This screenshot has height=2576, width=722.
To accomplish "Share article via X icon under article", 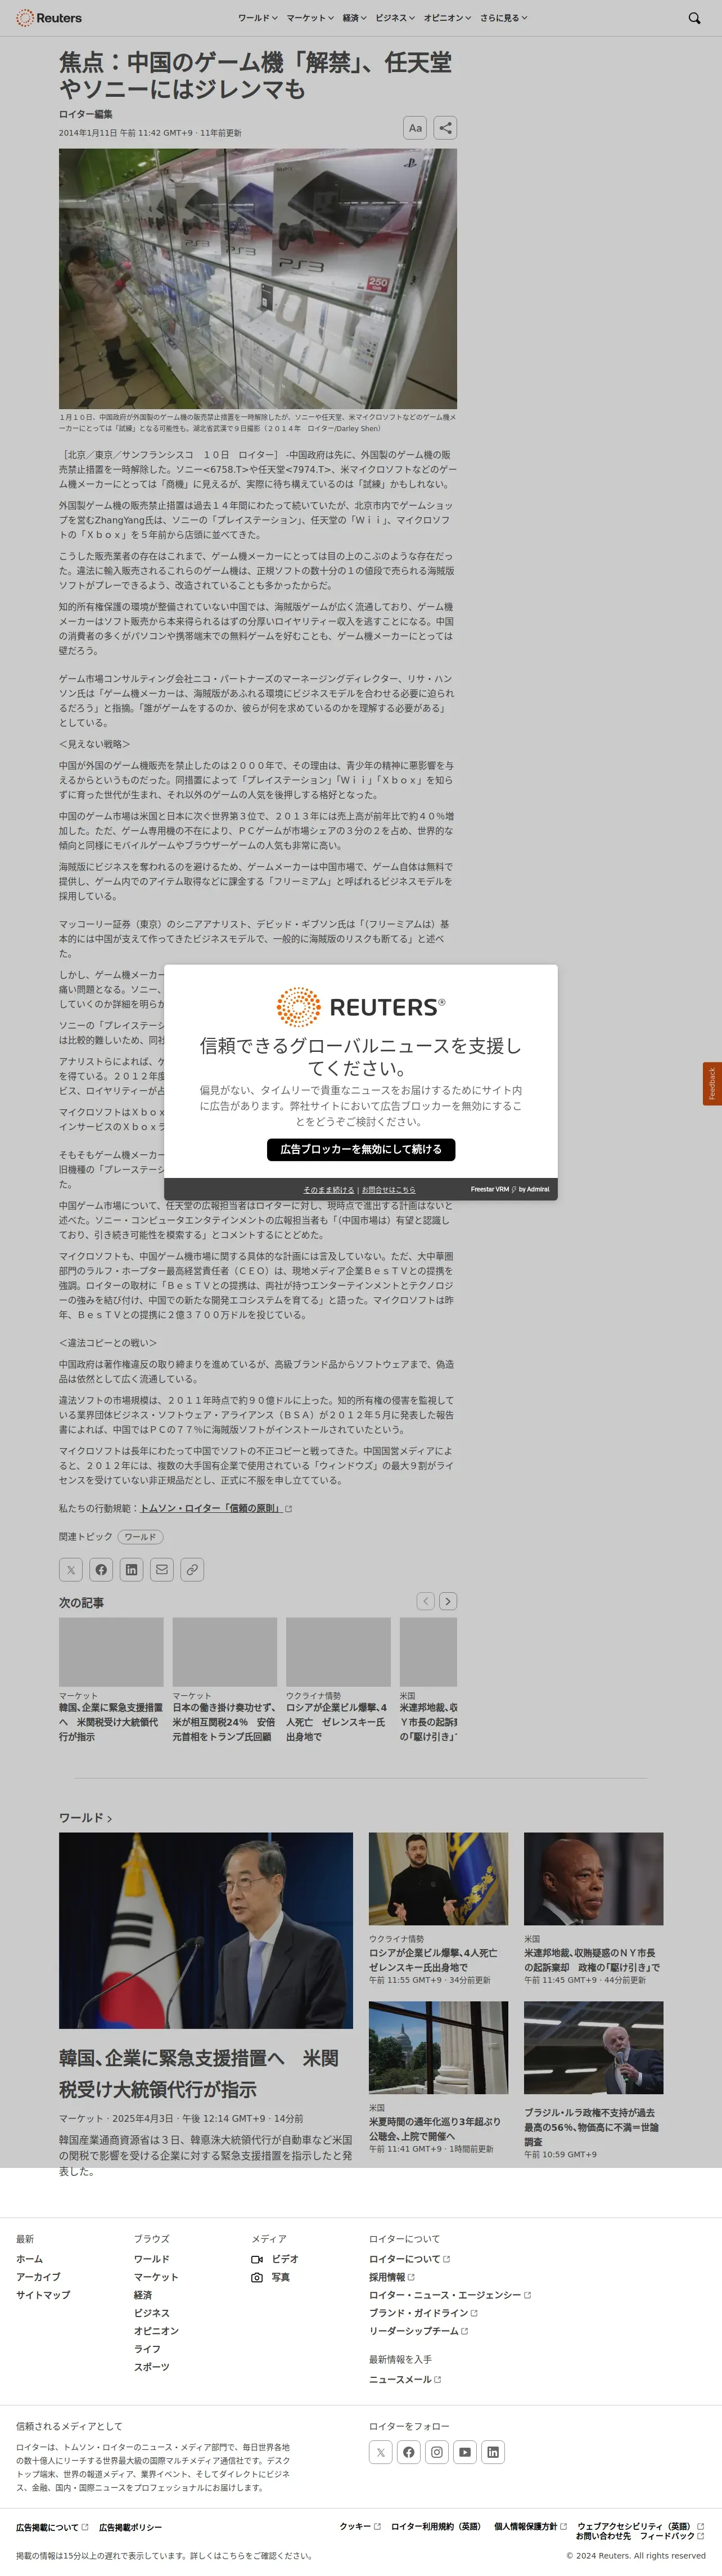I will tap(71, 1569).
